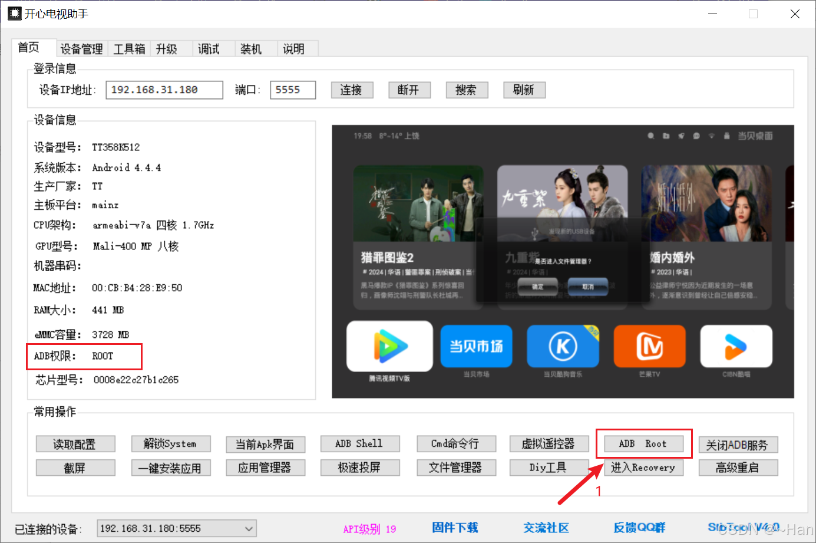Click the 当贝市场 app icon
Image resolution: width=816 pixels, height=543 pixels.
(x=476, y=346)
